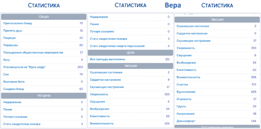Select Сердитое настроение in the middle panel
This screenshot has width=261, height=129.
point(130,80)
